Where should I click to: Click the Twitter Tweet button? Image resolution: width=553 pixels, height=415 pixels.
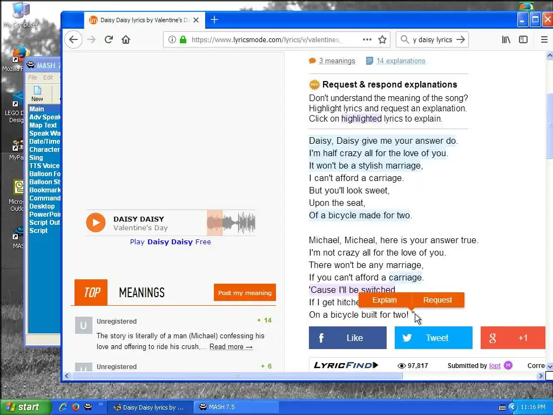point(434,338)
